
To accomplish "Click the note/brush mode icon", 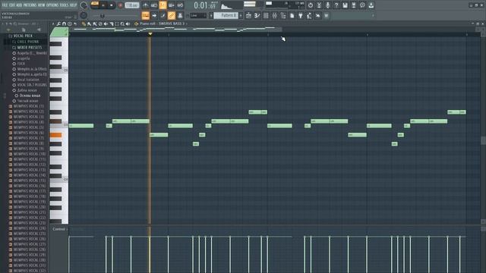I will click(163, 15).
